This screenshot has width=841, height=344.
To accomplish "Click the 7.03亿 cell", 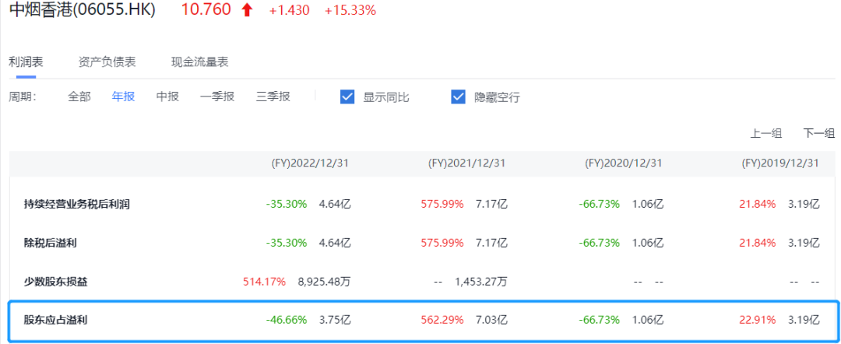I will (x=491, y=321).
